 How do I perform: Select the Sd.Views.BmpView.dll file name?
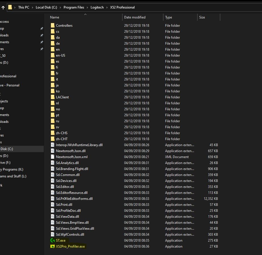tap(72, 223)
